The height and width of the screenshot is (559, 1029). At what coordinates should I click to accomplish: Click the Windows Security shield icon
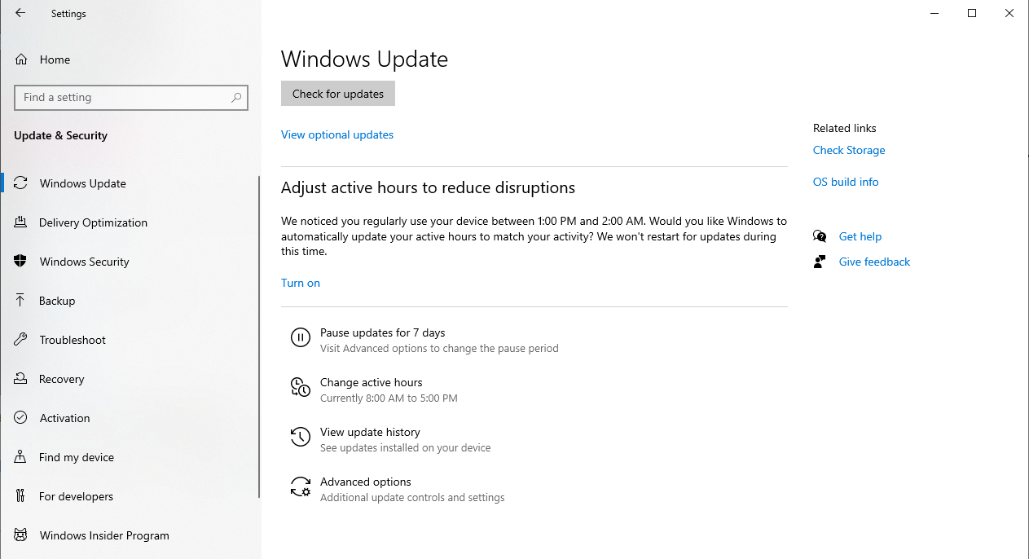pyautogui.click(x=21, y=262)
